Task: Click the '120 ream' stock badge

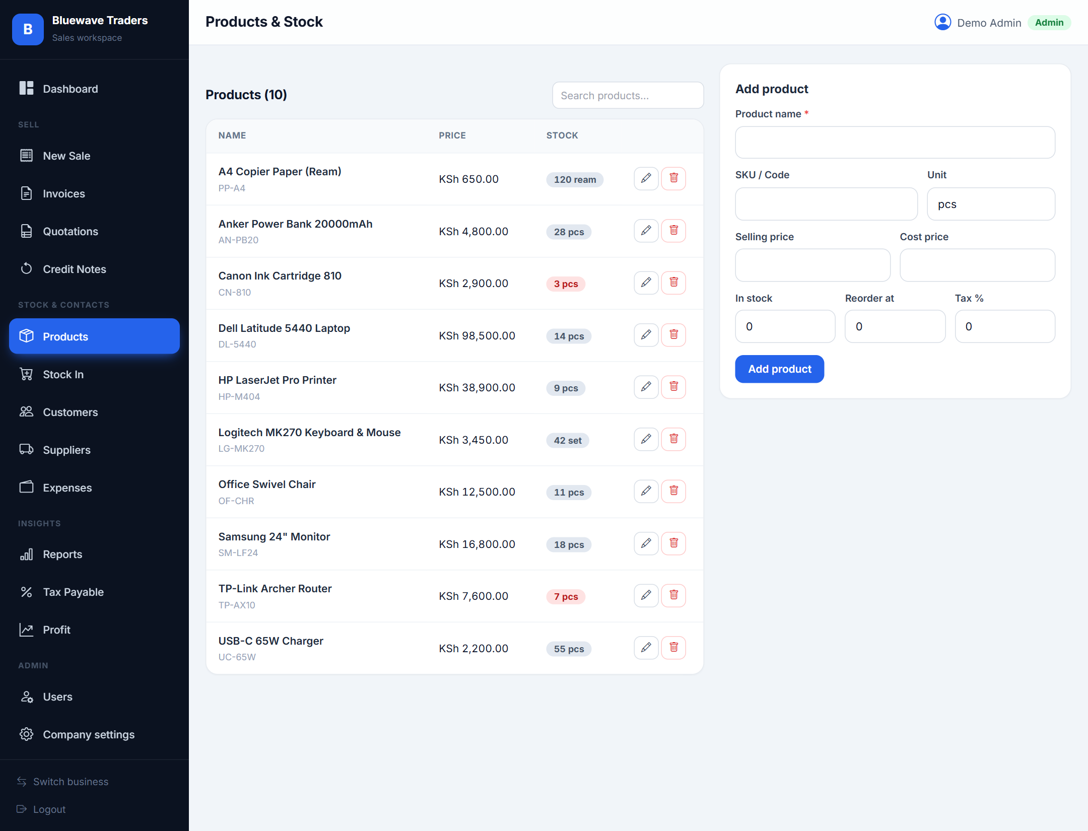Action: pos(575,179)
